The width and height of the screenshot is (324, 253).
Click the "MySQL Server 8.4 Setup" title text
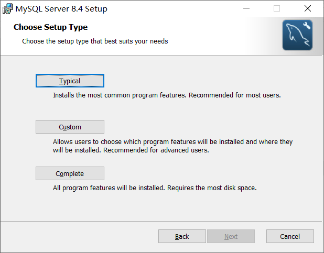click(63, 8)
